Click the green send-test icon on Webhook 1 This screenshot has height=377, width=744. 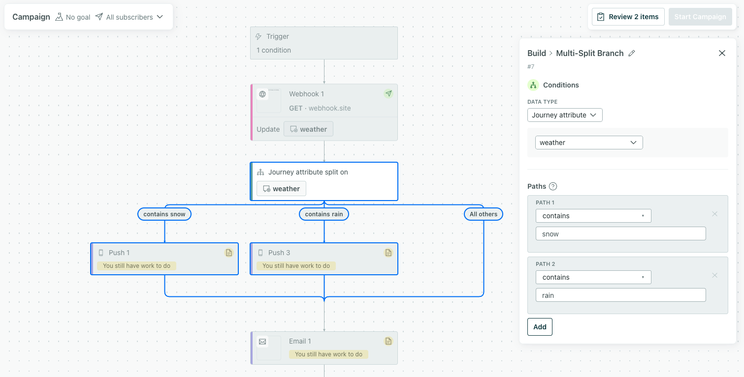coord(388,93)
